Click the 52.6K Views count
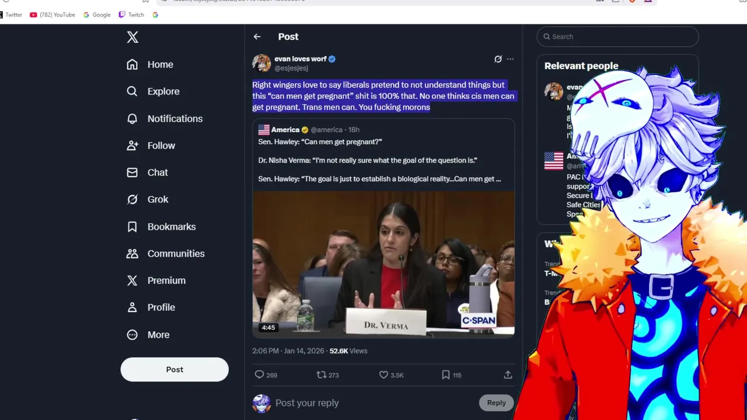Image resolution: width=747 pixels, height=420 pixels. (348, 351)
